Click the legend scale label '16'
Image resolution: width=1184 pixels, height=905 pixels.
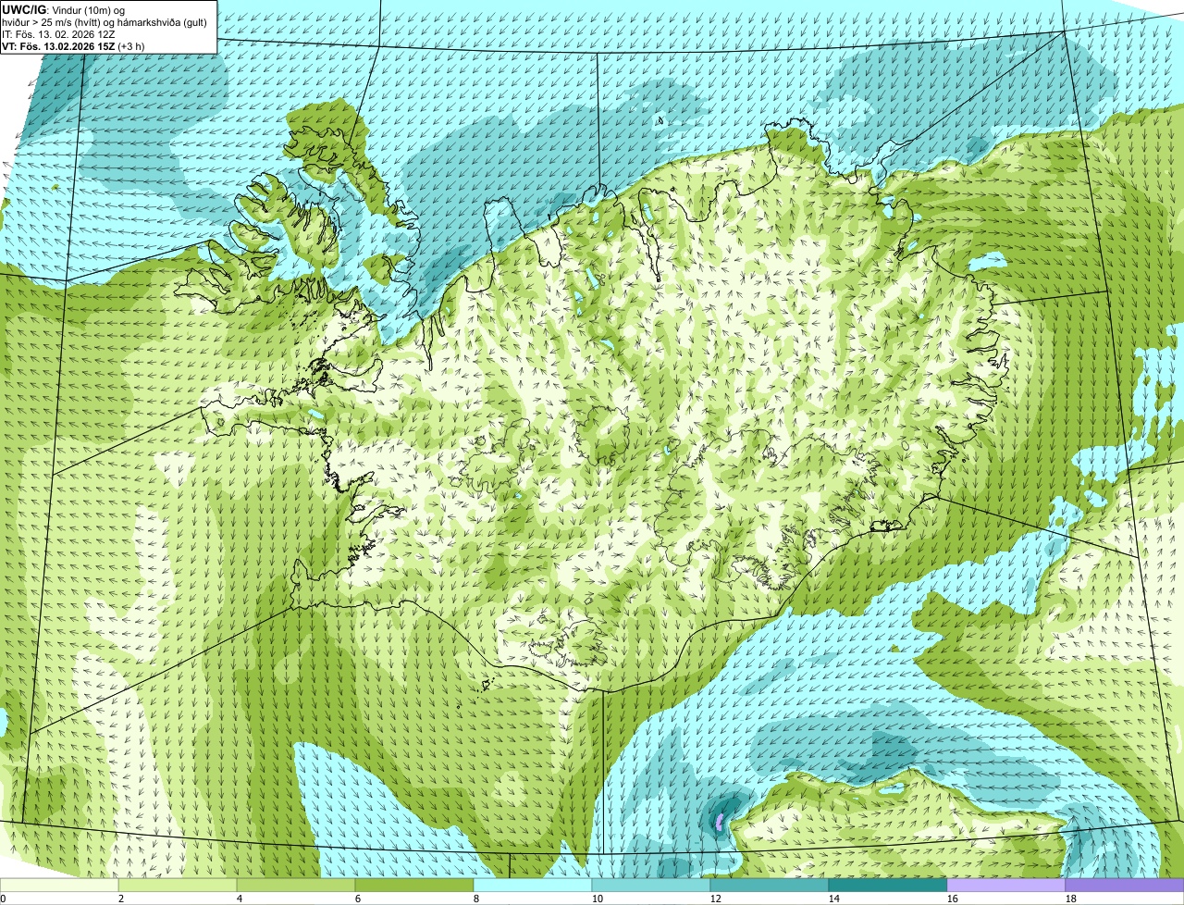tap(953, 899)
